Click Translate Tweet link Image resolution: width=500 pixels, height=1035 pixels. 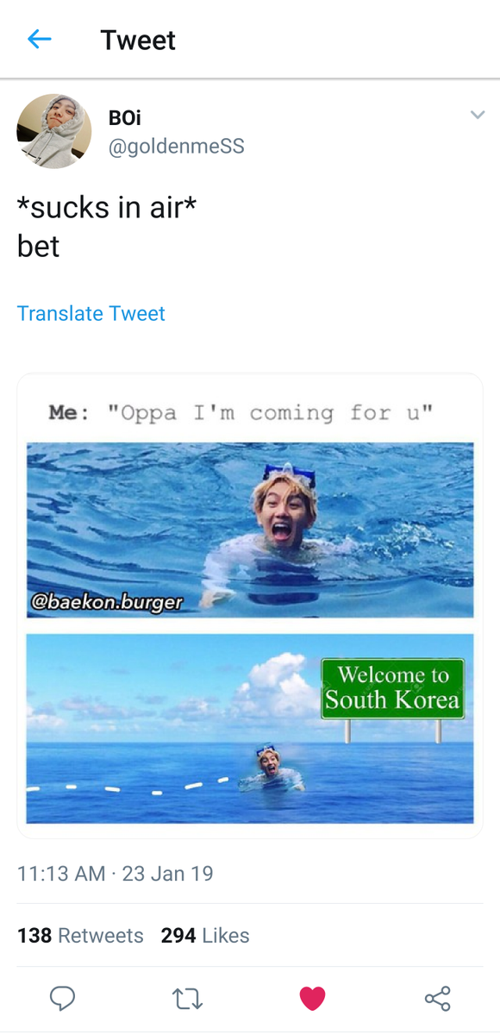[91, 313]
